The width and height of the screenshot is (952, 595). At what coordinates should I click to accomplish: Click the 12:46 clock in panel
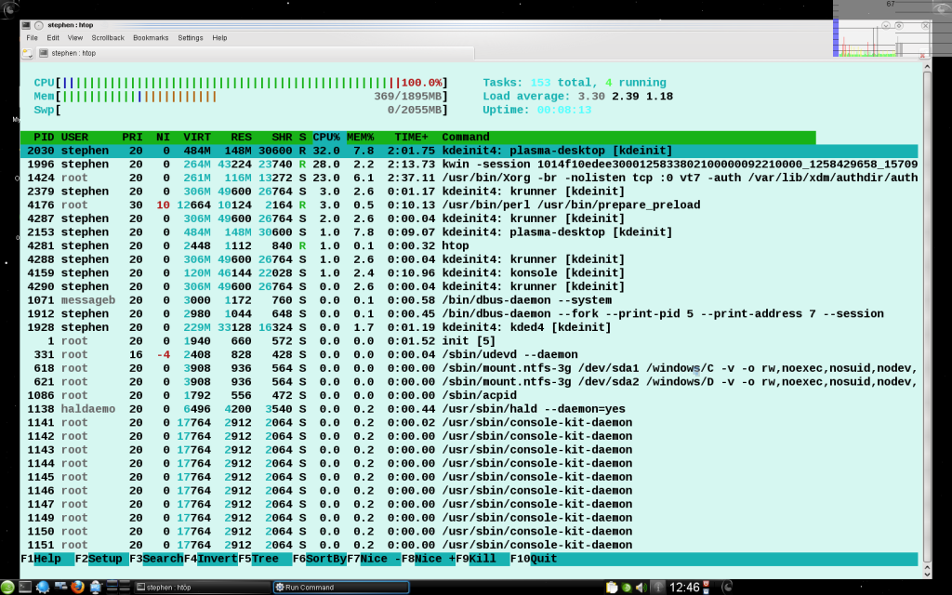click(684, 588)
